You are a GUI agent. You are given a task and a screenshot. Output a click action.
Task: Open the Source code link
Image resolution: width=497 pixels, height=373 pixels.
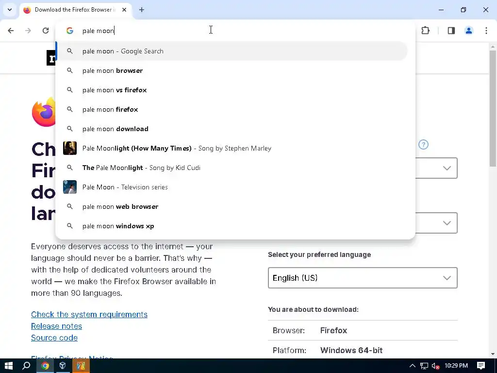pyautogui.click(x=54, y=338)
